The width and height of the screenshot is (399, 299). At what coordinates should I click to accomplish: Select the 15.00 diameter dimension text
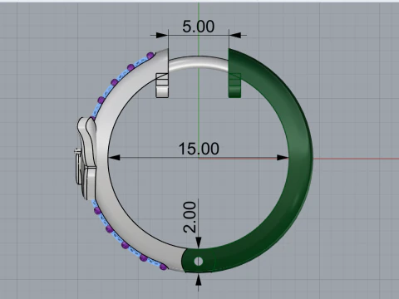(x=199, y=149)
